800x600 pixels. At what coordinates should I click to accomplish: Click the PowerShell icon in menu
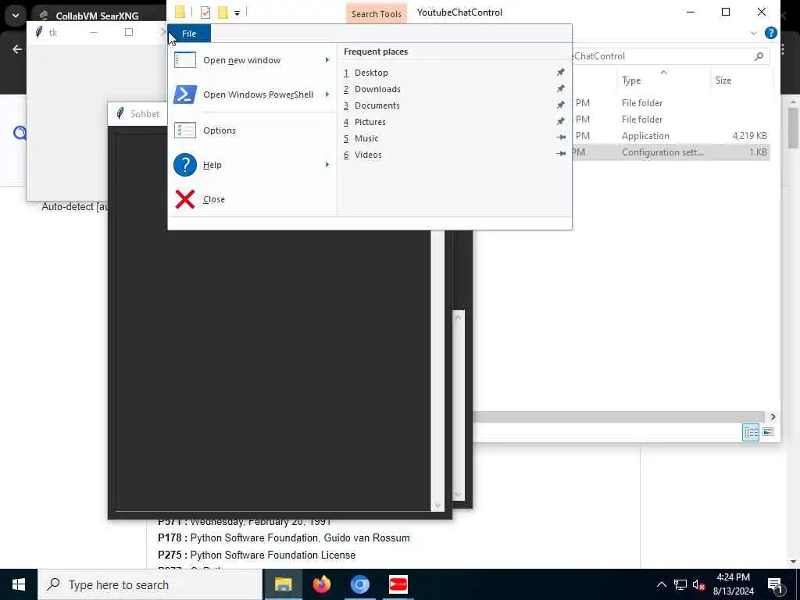tap(184, 95)
